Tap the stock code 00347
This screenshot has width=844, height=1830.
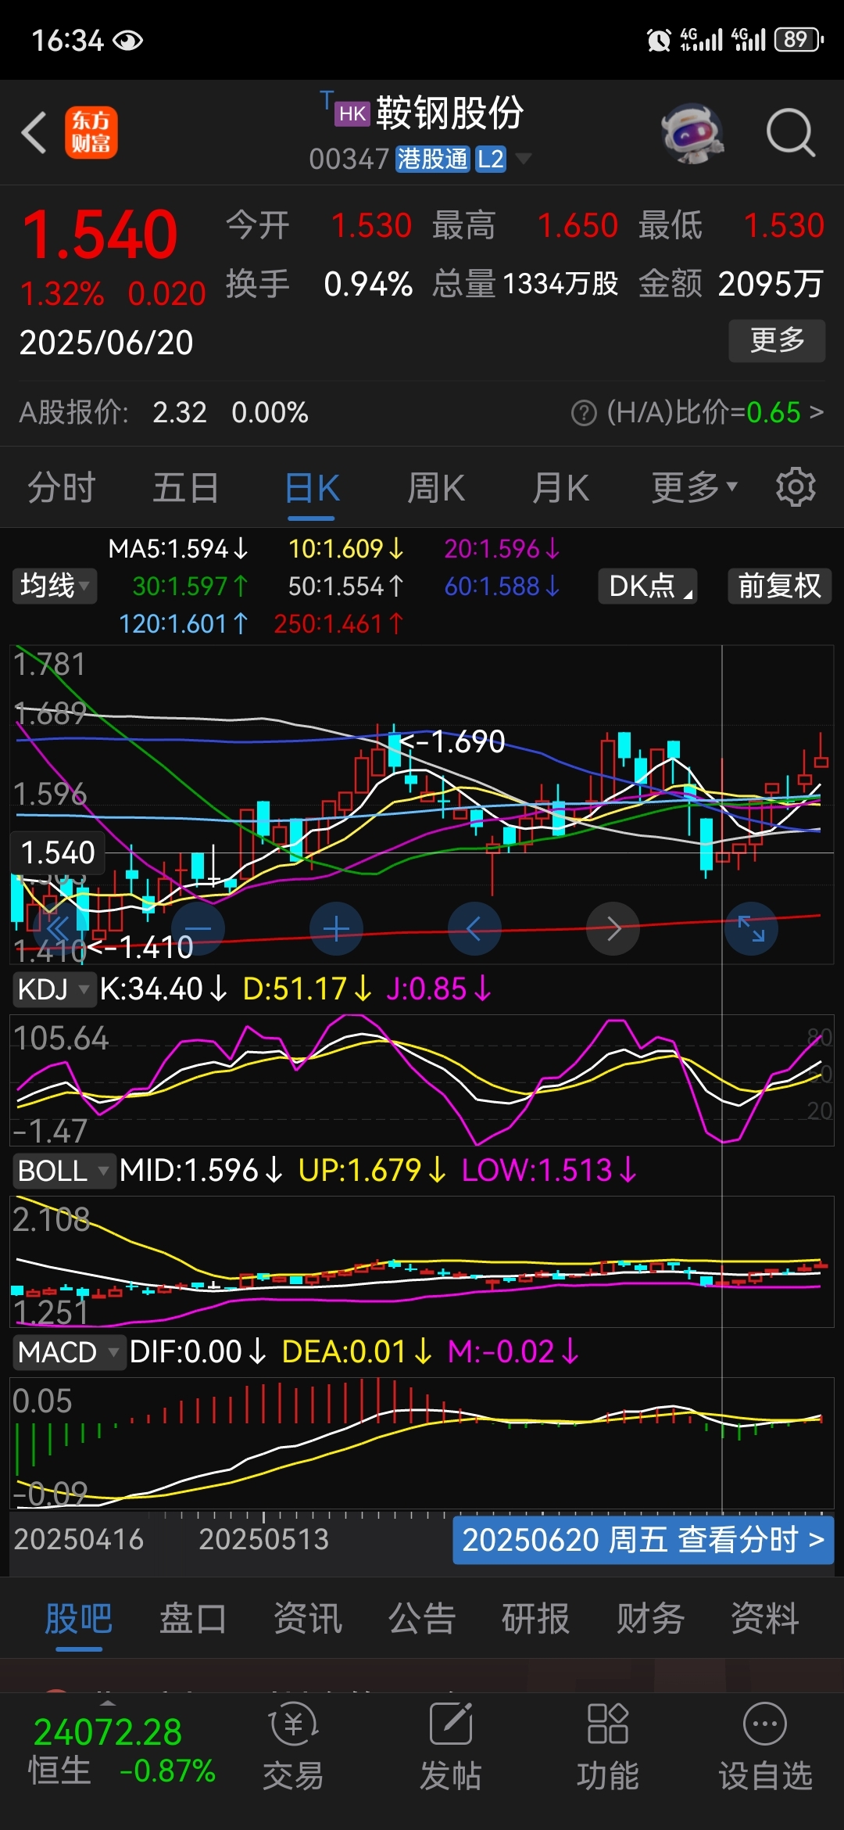pyautogui.click(x=349, y=159)
